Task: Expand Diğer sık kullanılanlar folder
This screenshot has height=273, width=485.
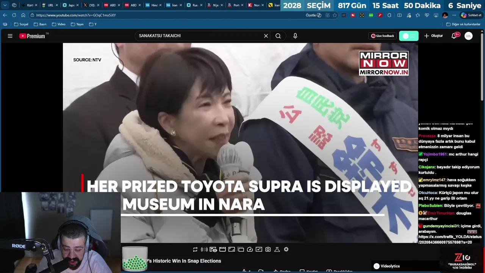Action: coord(463,24)
